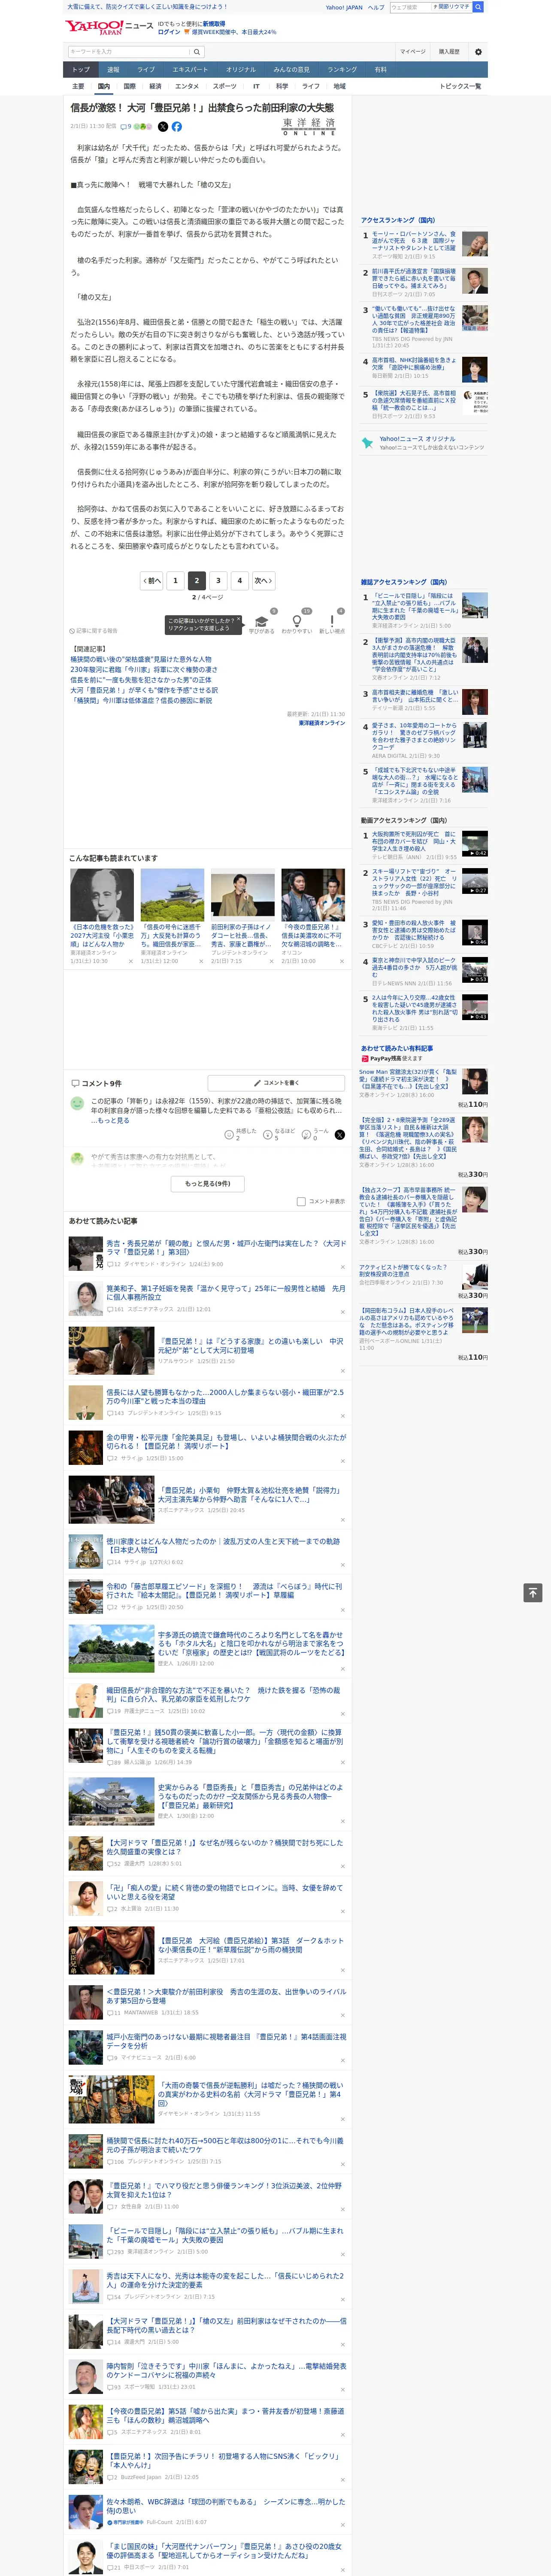
Task: Open the ライブ navigation tab
Action: click(146, 70)
